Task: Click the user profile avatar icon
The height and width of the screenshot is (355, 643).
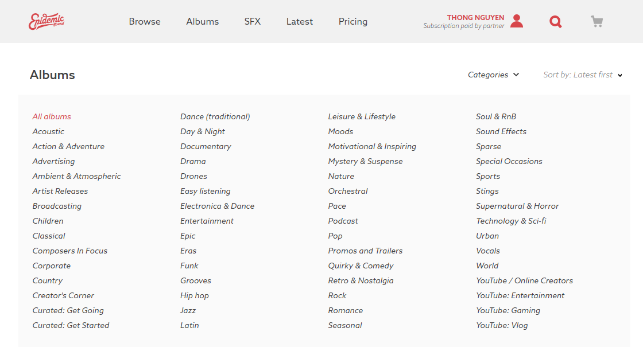Action: coord(517,21)
